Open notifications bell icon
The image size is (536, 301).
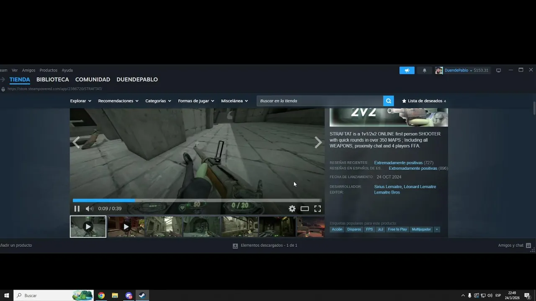click(x=425, y=70)
